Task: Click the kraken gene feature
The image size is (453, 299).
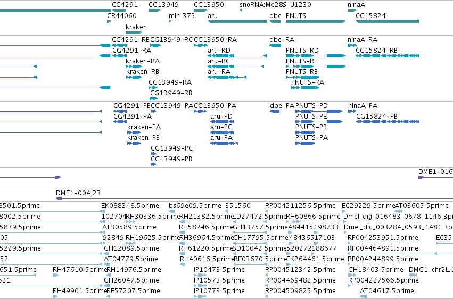Action: point(134,32)
